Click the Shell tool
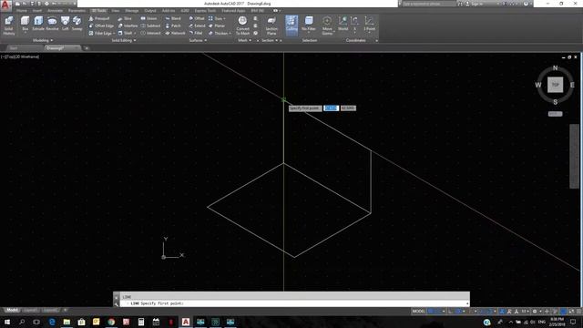This screenshot has height=328, width=583. [126, 33]
